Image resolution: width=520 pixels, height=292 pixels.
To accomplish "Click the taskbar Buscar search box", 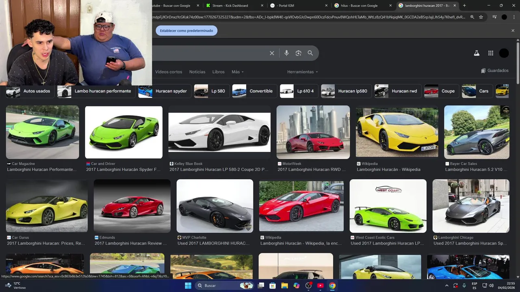I will coord(225,286).
